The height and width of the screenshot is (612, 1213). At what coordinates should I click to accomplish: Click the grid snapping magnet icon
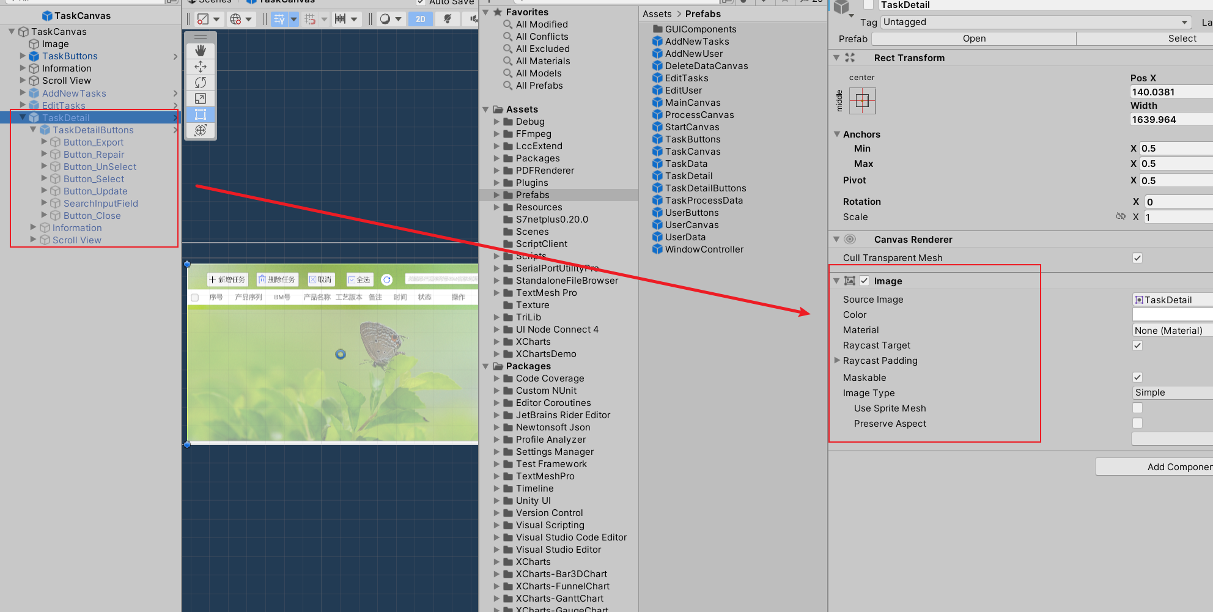coord(310,19)
